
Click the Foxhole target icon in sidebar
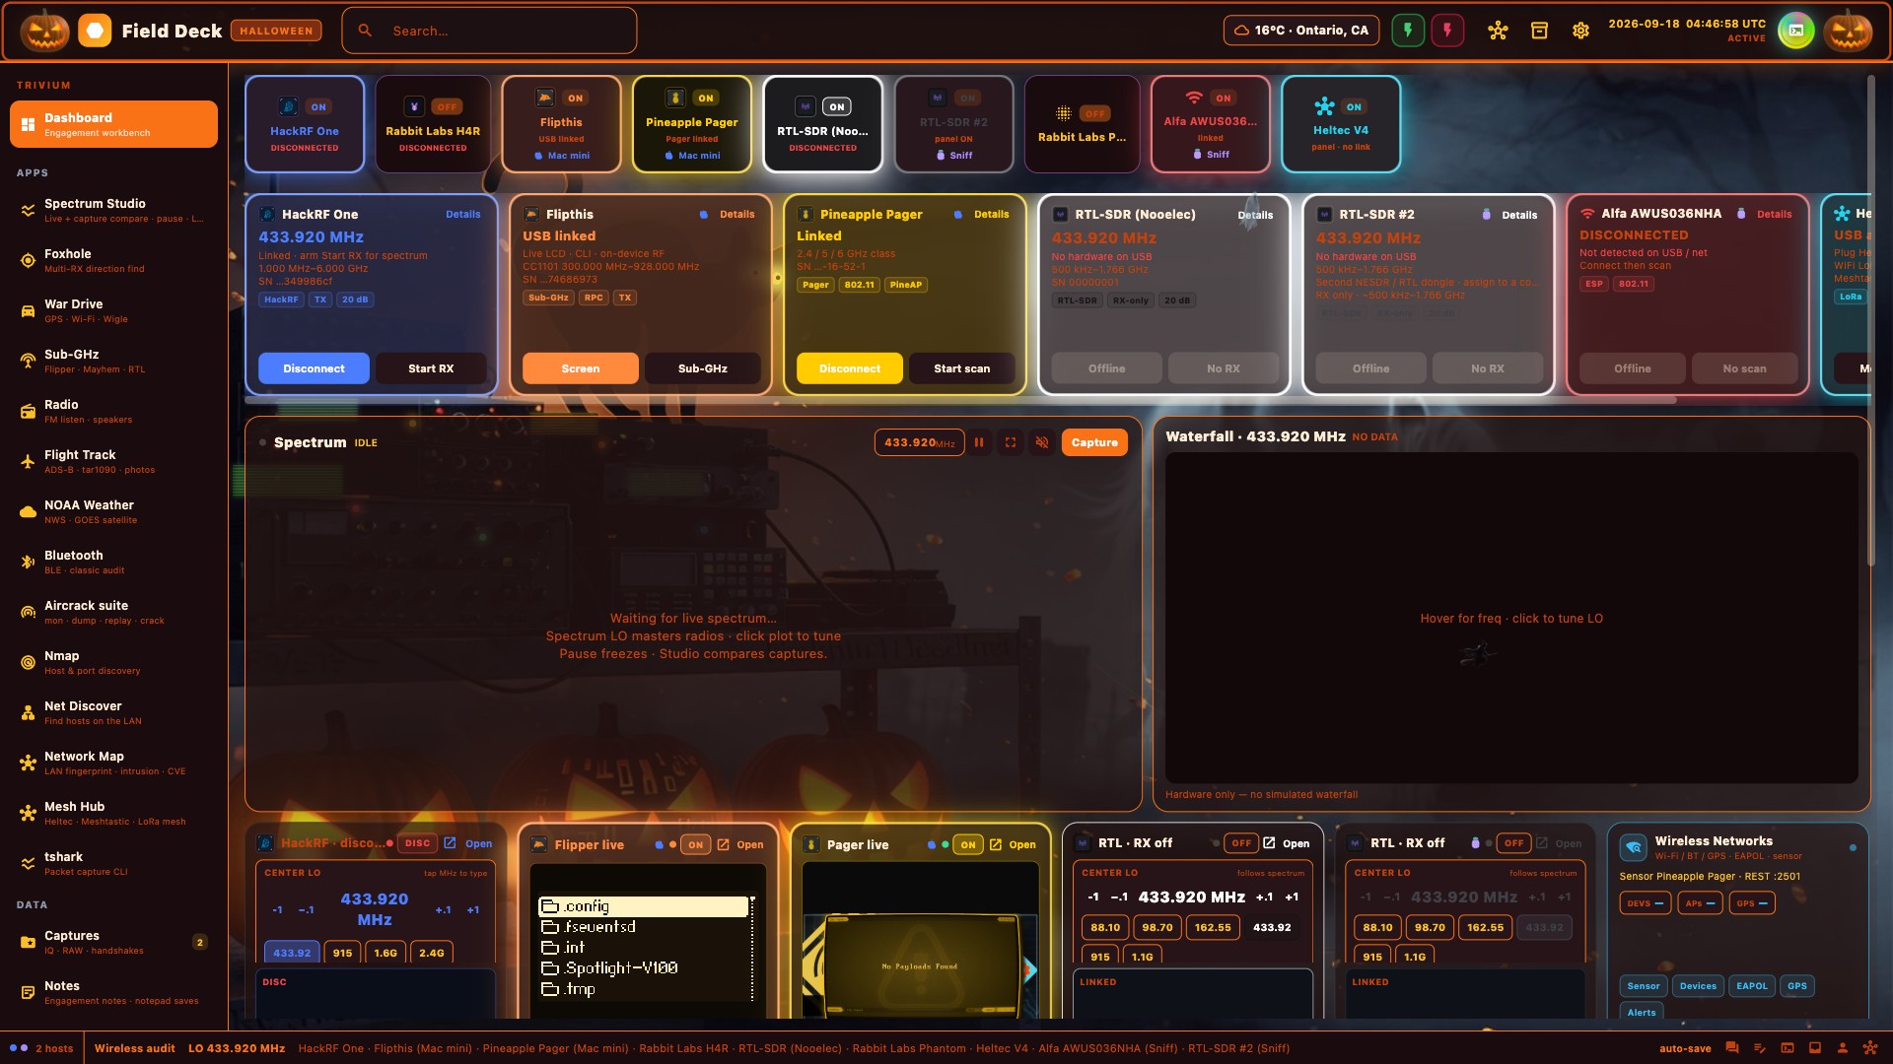click(x=28, y=260)
